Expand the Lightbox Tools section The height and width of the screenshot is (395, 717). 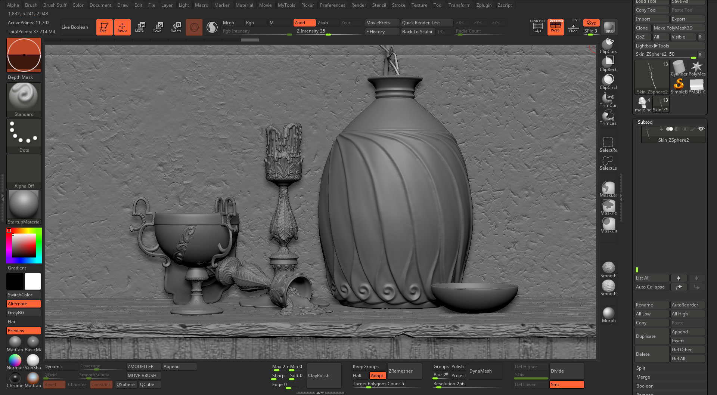click(x=670, y=46)
